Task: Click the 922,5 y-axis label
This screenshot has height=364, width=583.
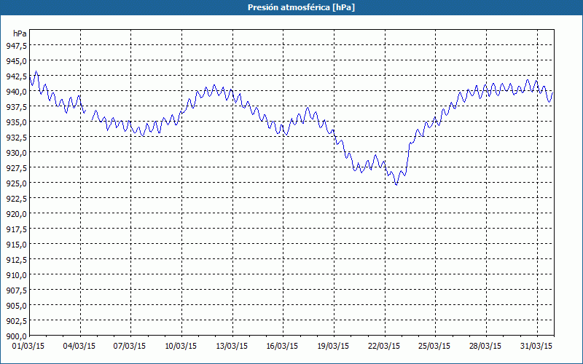Action: [x=16, y=198]
